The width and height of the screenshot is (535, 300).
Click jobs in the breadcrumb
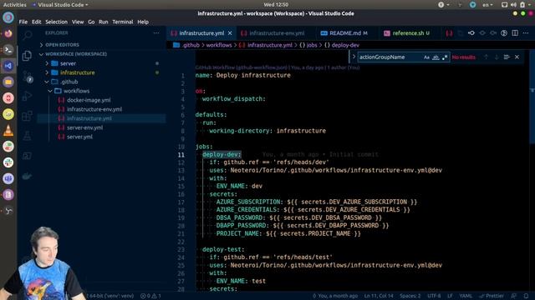(312, 45)
